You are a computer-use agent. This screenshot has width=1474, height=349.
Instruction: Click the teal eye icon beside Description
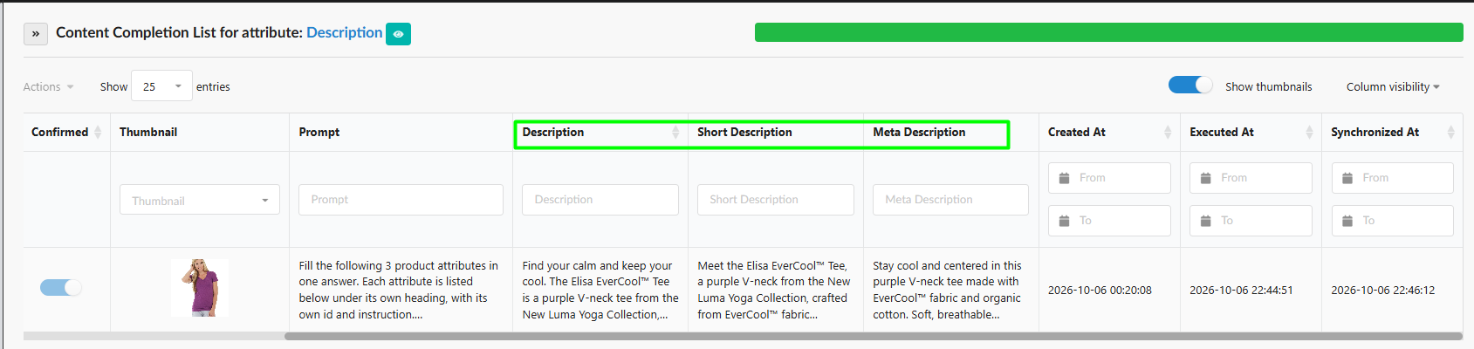398,34
